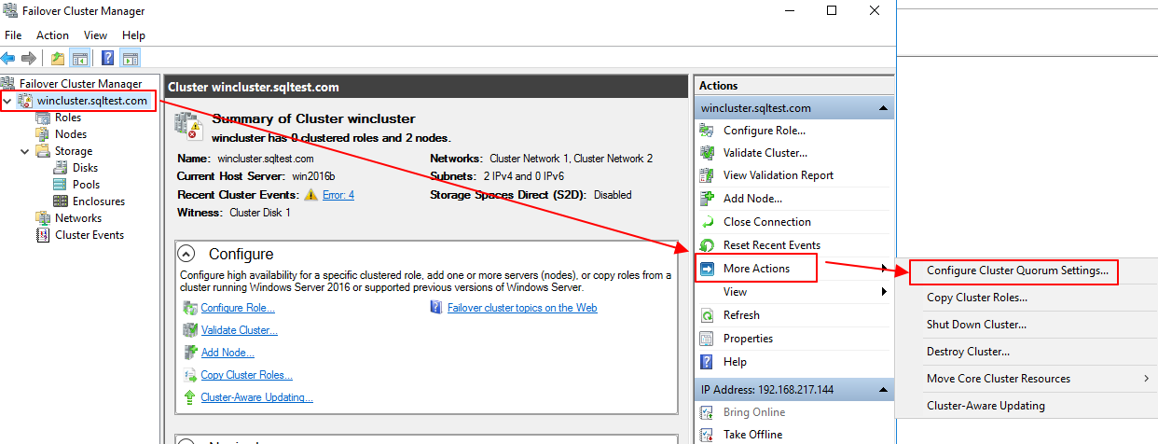This screenshot has height=444, width=1158.
Task: Open the Cluster-Aware Updating link
Action: tap(256, 397)
